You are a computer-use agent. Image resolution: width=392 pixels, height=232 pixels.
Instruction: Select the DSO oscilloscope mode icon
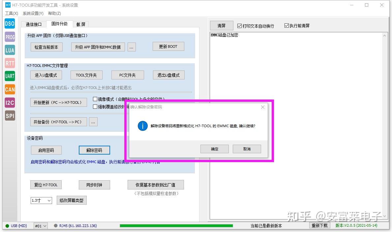(10, 23)
